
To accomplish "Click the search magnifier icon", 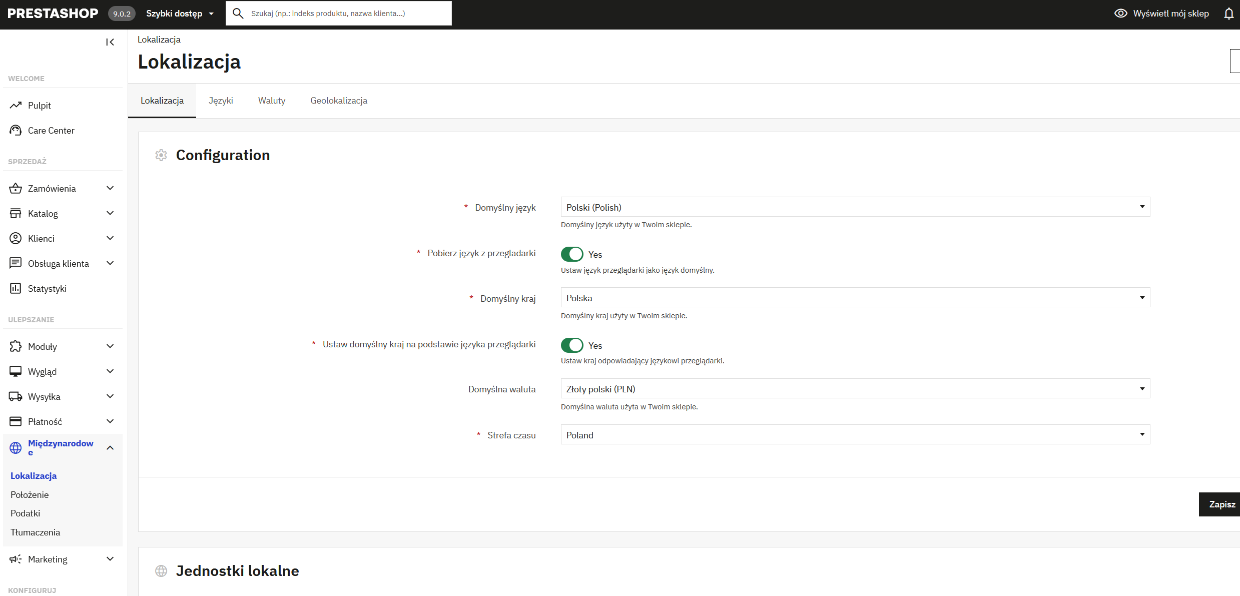I will [238, 14].
